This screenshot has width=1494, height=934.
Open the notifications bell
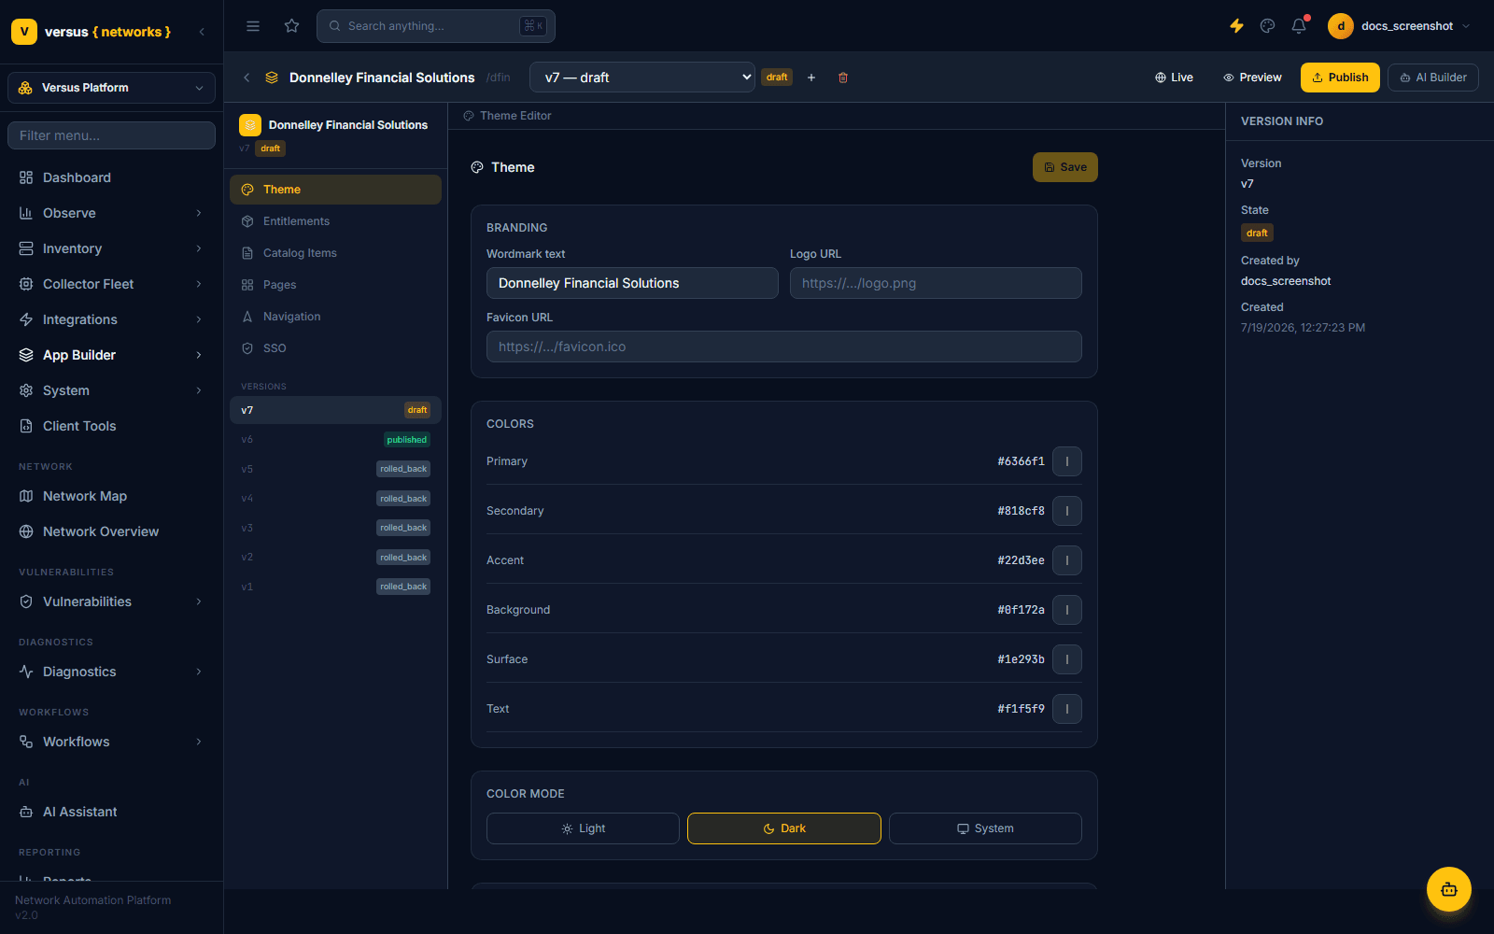[x=1299, y=26]
